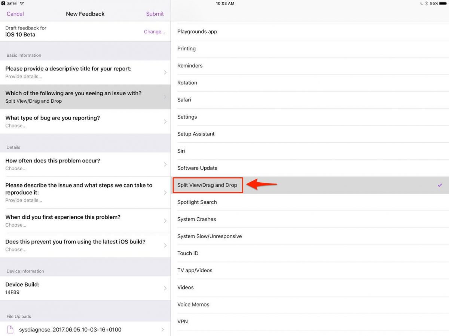This screenshot has width=449, height=336.
Task: Expand the 'What type of bug' chooser
Action: click(x=85, y=121)
